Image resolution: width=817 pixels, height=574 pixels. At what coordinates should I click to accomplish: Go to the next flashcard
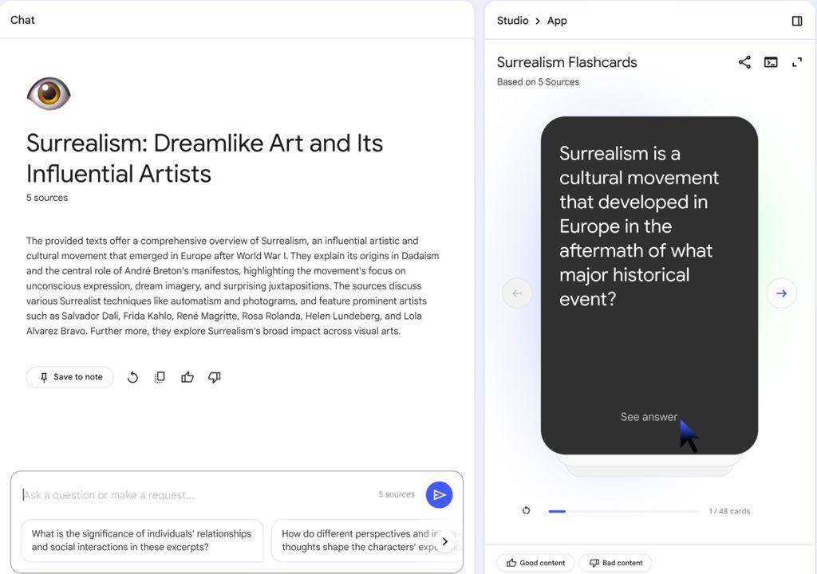point(781,293)
